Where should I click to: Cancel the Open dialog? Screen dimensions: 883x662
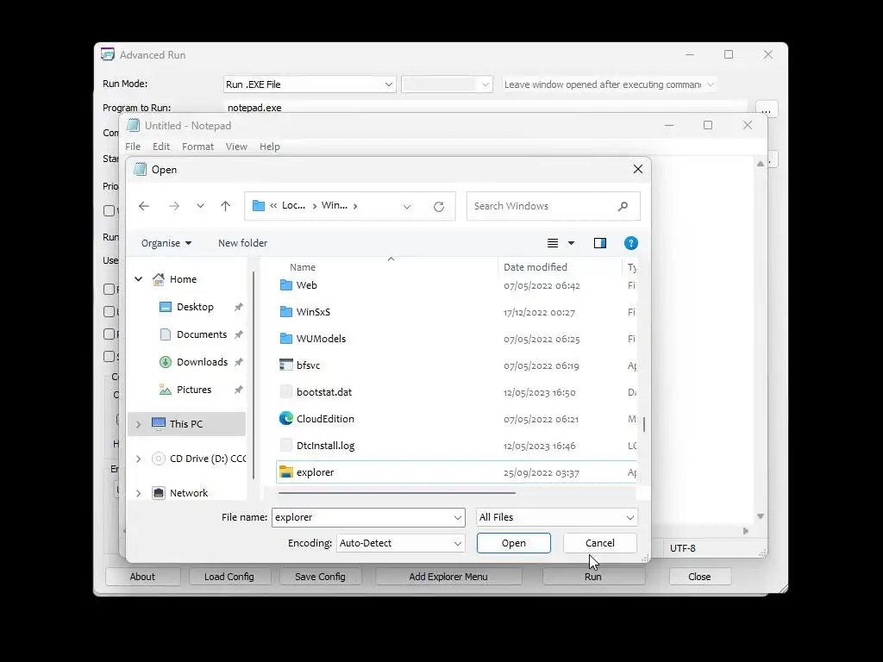(x=600, y=543)
